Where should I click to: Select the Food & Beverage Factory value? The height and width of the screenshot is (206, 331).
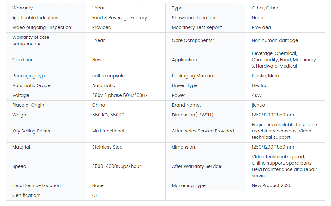point(119,18)
